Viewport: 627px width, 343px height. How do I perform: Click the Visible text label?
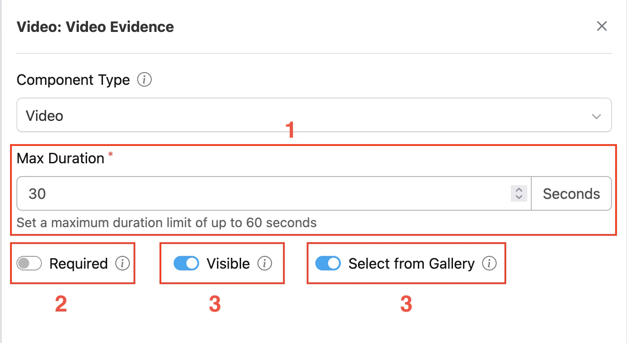[228, 264]
